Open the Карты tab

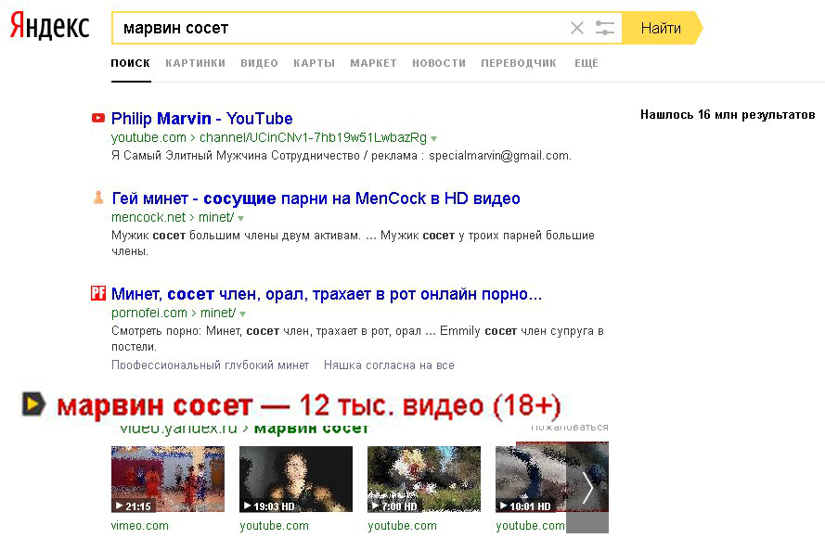click(x=314, y=63)
